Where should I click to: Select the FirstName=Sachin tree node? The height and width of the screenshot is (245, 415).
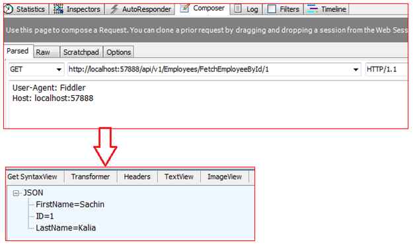pos(70,204)
